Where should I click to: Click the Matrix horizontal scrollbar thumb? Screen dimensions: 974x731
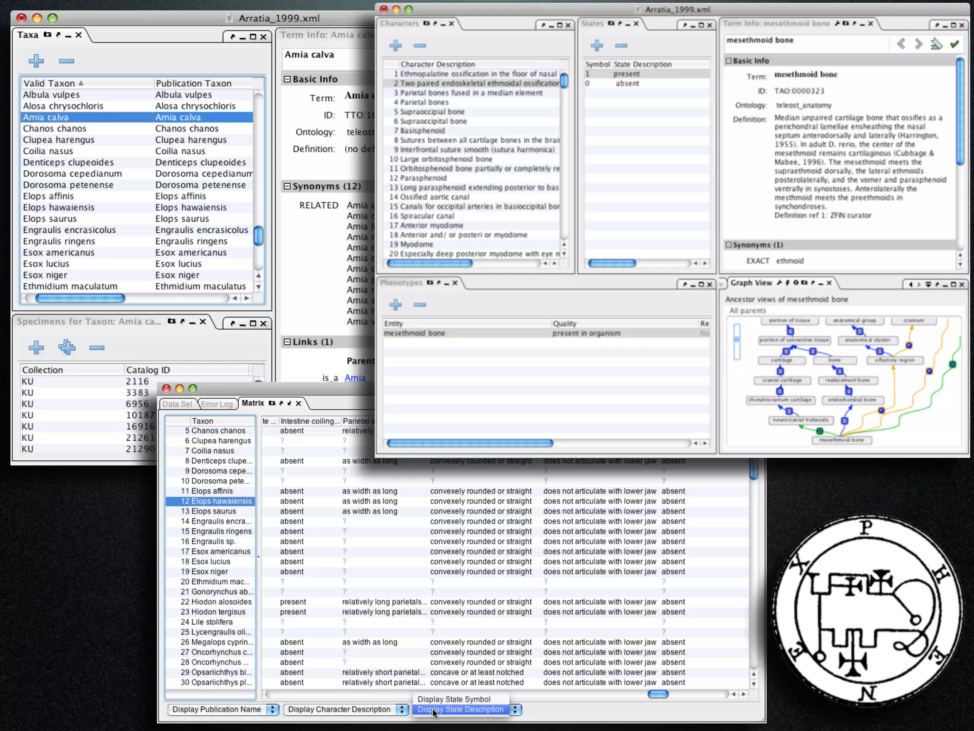click(x=658, y=694)
